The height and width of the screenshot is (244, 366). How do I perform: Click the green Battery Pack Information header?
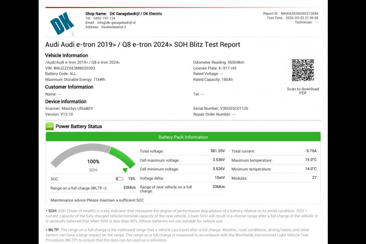point(183,137)
